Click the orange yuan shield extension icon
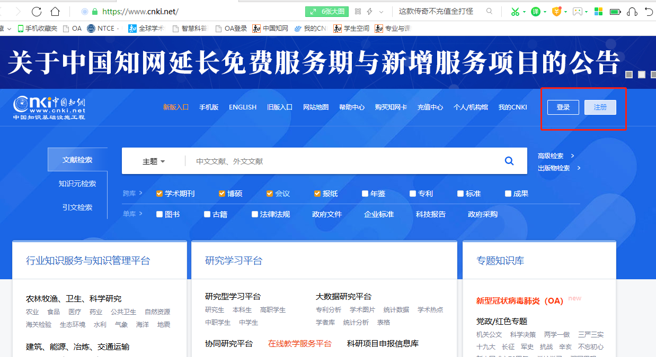656x357 pixels. pos(556,11)
